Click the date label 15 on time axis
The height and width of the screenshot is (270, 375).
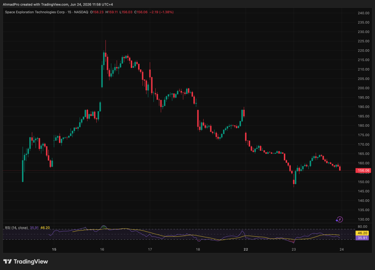pyautogui.click(x=54, y=250)
